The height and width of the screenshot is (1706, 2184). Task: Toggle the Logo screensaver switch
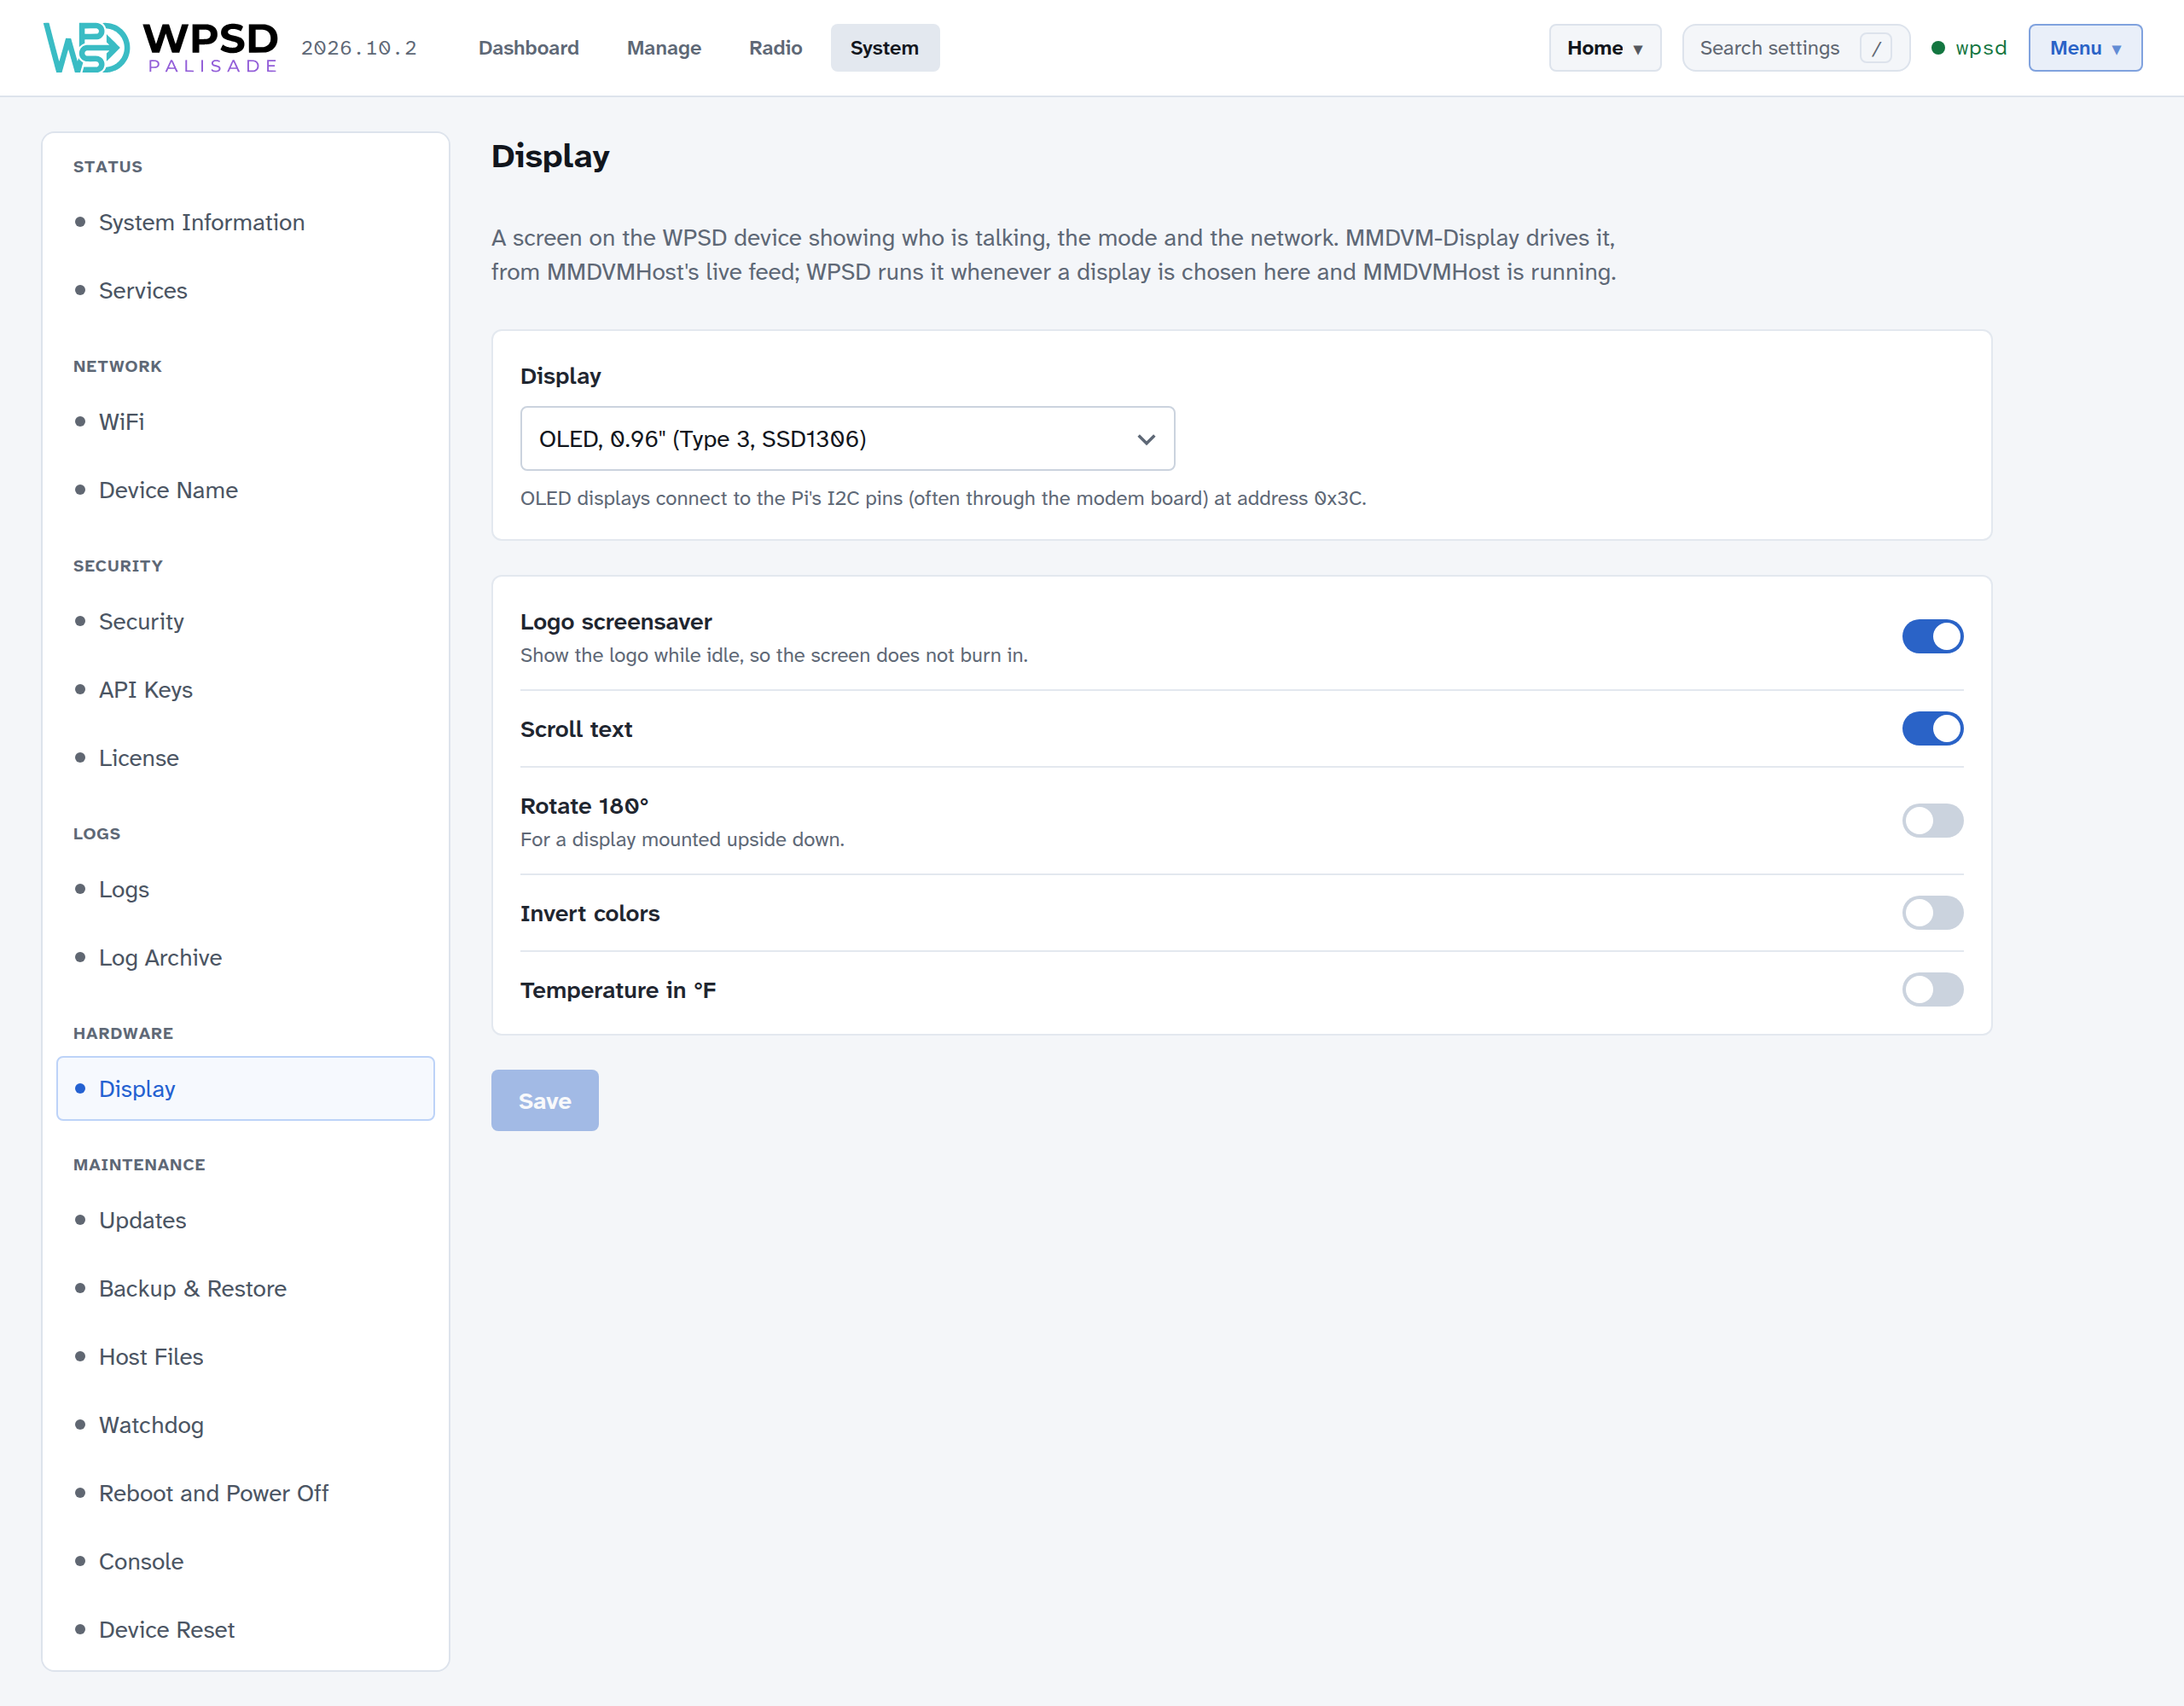pos(1932,636)
